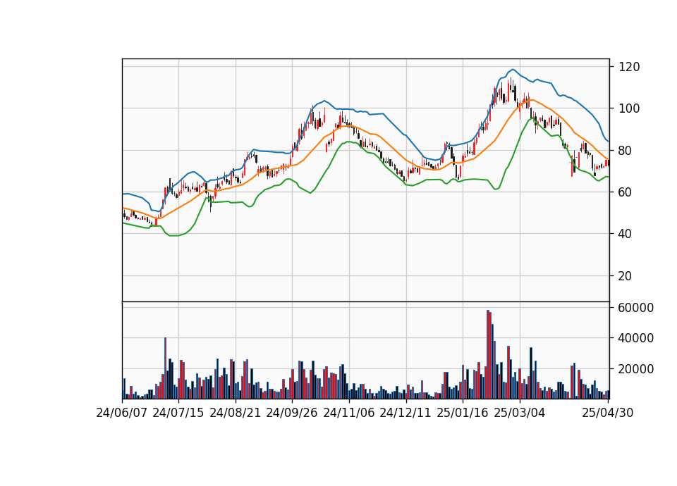Image resolution: width=677 pixels, height=486 pixels.
Task: Click the 60 price axis label
Action: coord(626,192)
